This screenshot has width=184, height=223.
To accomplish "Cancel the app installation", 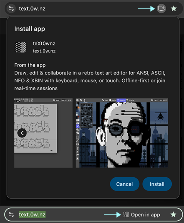I will [x=125, y=184].
